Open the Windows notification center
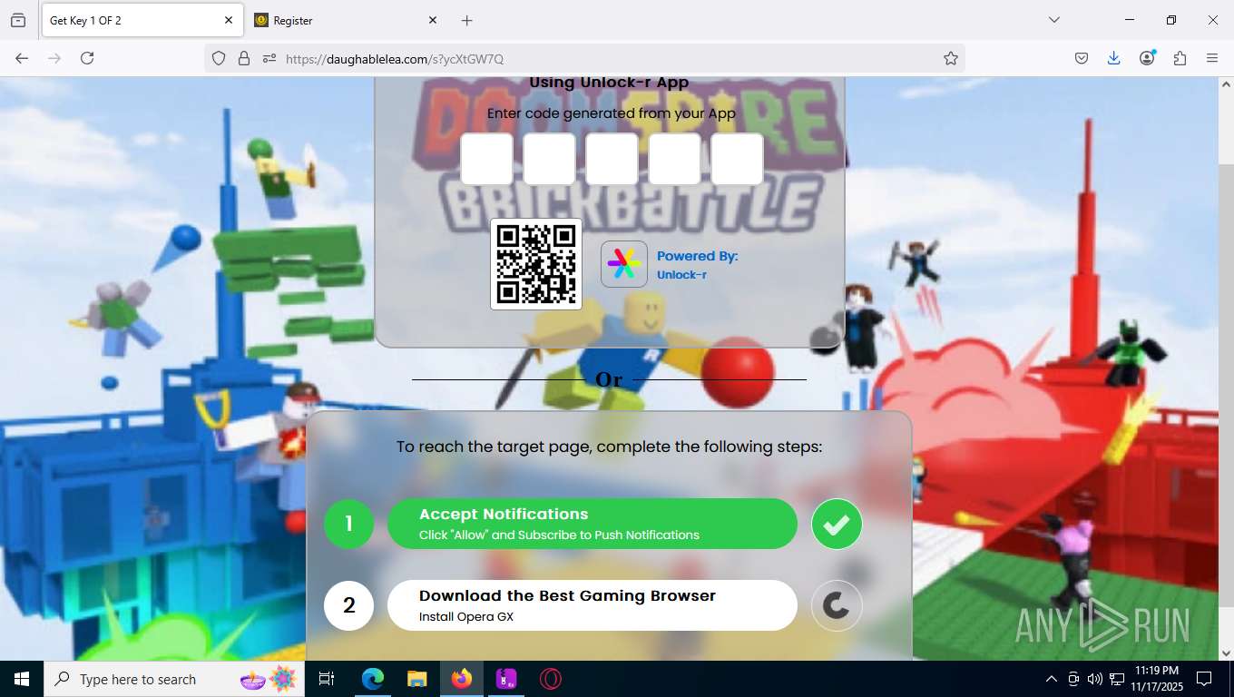 tap(1204, 679)
